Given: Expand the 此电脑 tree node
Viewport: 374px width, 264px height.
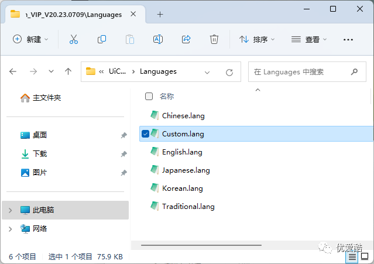Looking at the screenshot, I should 11,210.
